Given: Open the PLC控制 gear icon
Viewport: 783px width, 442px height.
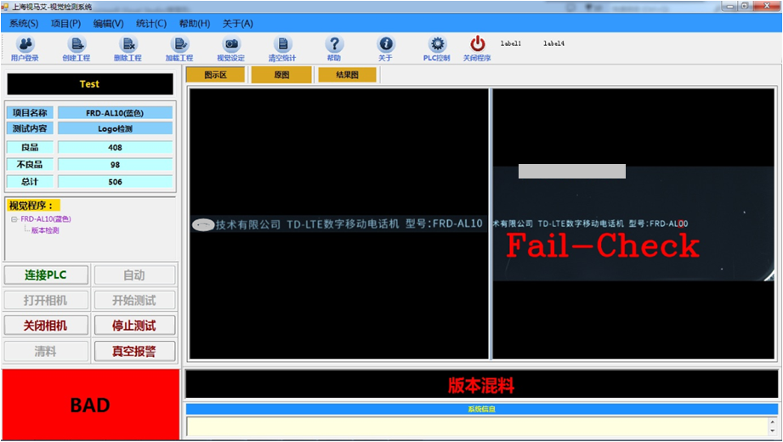Looking at the screenshot, I should click(437, 48).
